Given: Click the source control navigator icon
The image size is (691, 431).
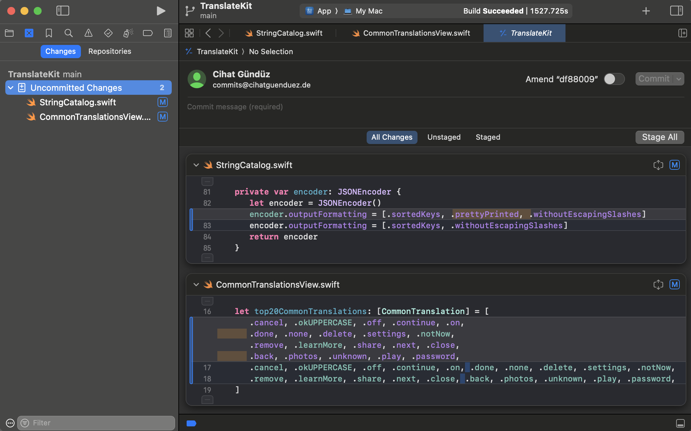Looking at the screenshot, I should [29, 33].
